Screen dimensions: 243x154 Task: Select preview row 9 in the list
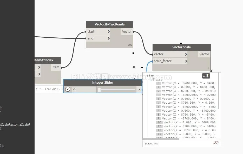[x=186, y=118]
